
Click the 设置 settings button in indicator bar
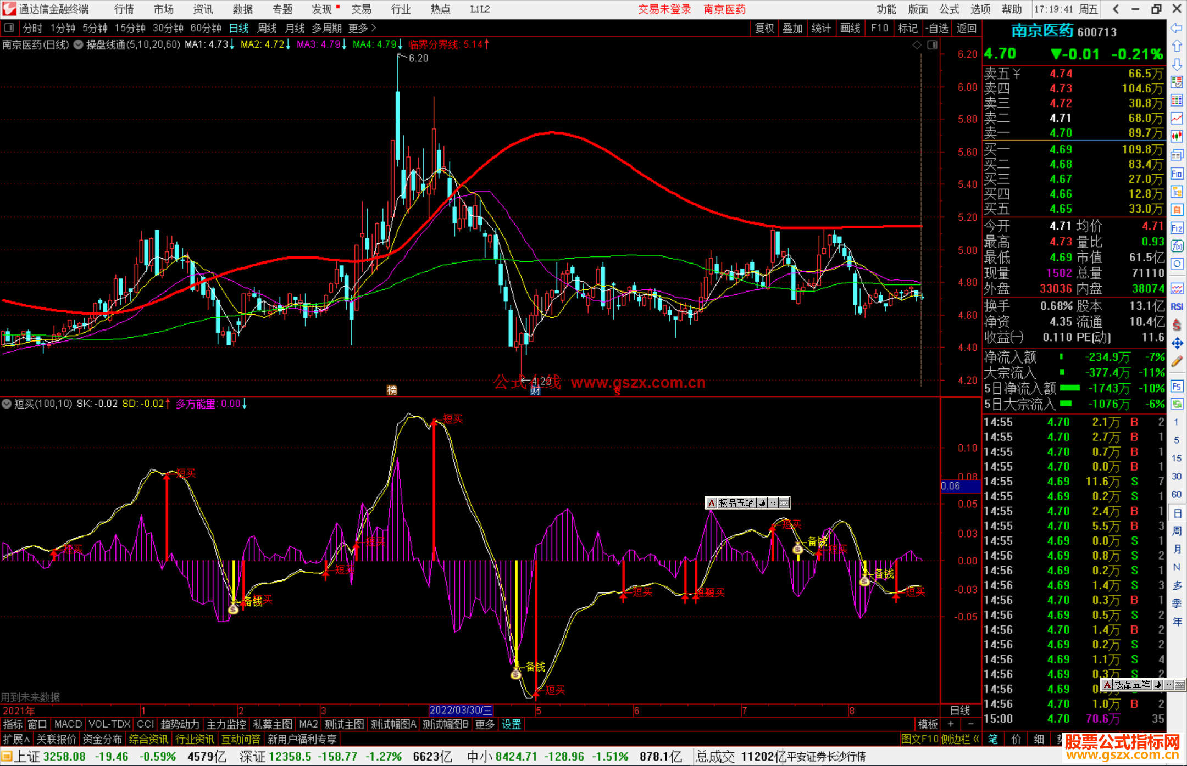511,724
